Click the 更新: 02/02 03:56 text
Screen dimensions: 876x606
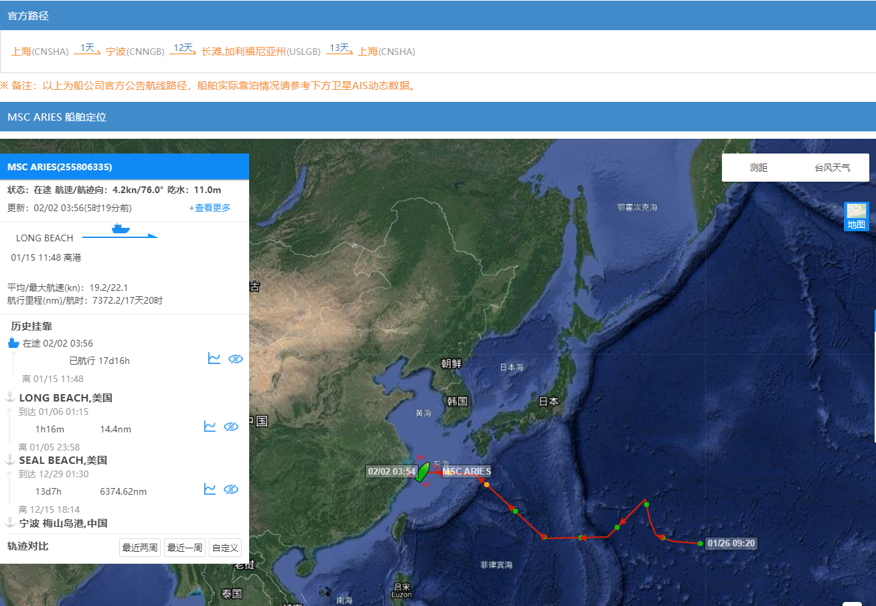[x=70, y=208]
